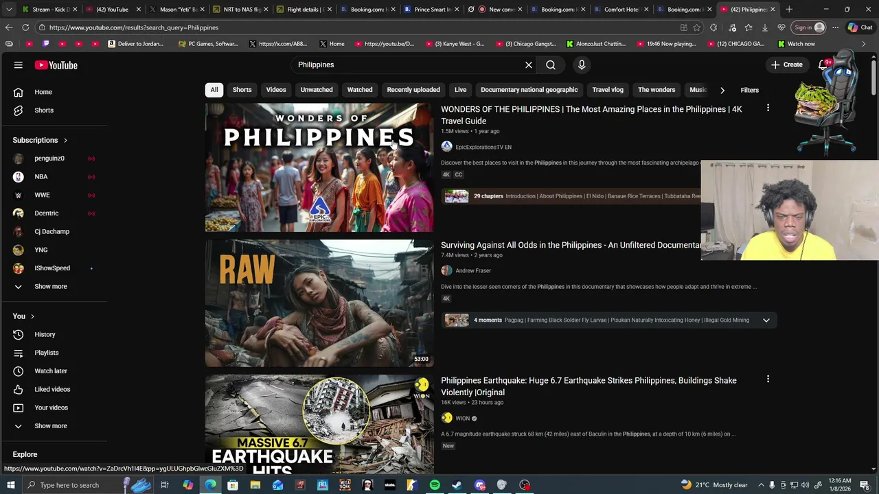879x494 pixels.
Task: Bookmark this page with the star icon
Action: (697, 27)
